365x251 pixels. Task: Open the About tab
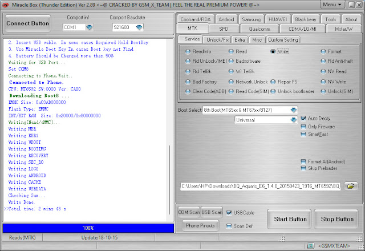351,19
